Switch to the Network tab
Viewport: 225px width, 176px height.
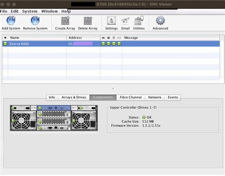(x=155, y=97)
